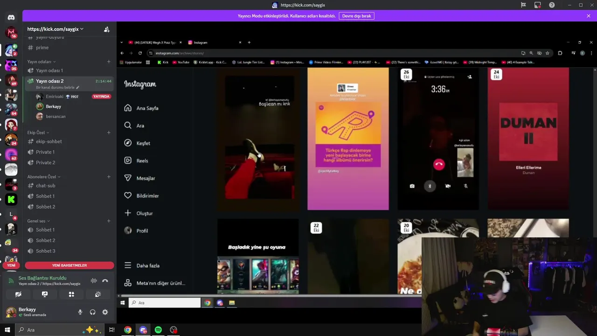Viewport: 597px width, 336px height.
Task: Click the invite members icon next to server name
Action: point(107,29)
